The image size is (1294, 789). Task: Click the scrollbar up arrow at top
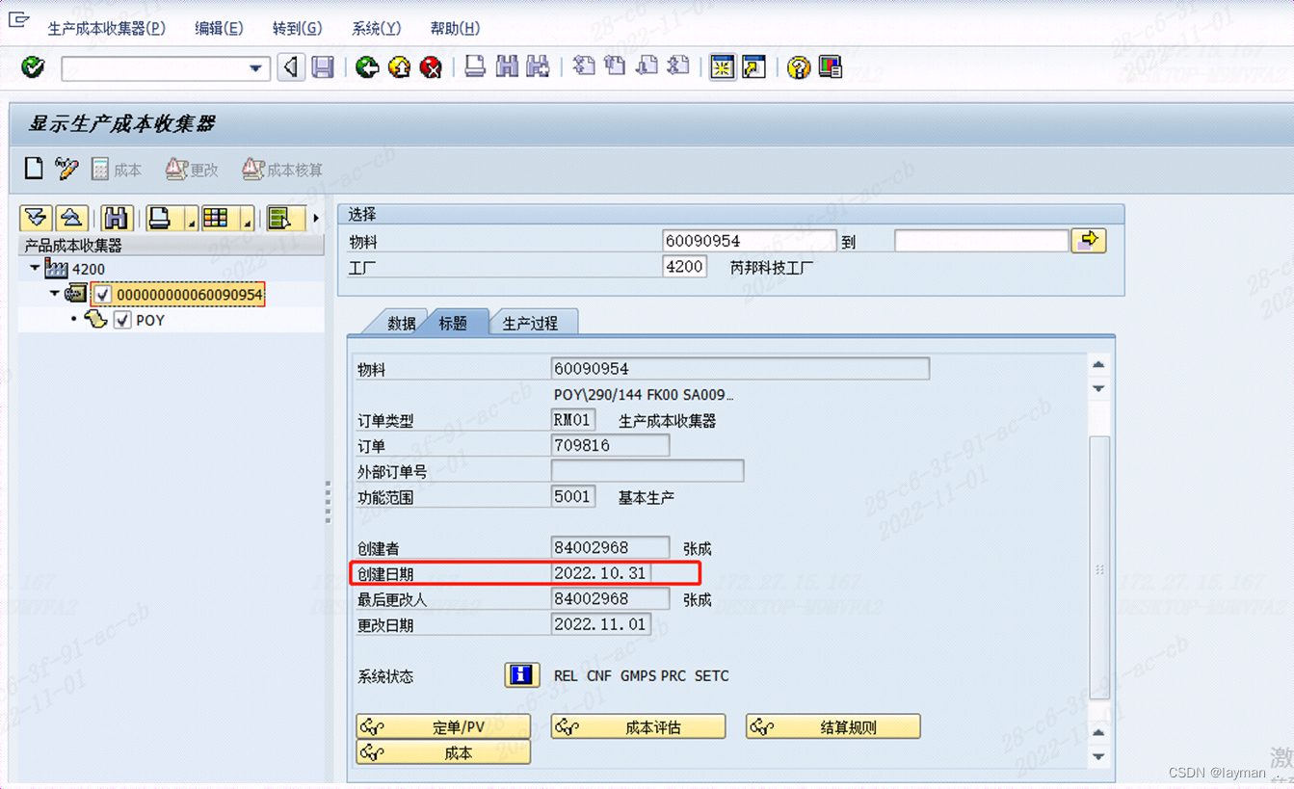[1098, 365]
